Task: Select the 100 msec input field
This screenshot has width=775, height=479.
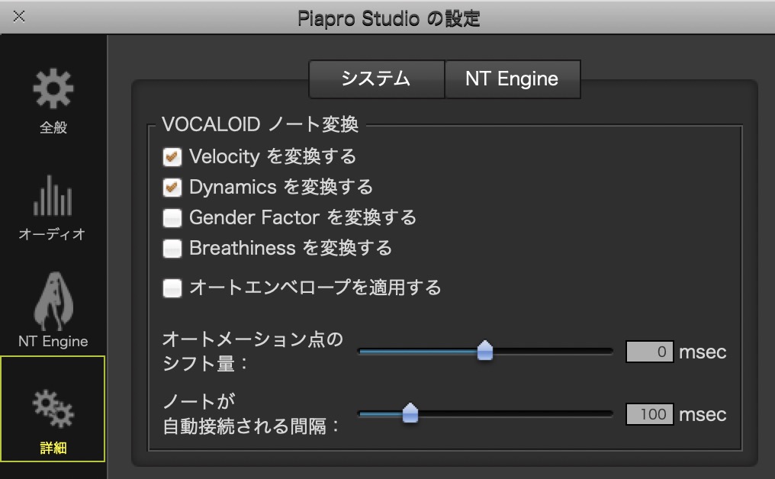Action: pos(650,414)
